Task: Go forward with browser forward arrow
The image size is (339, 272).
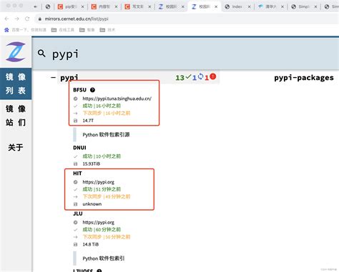Action: pos(17,19)
